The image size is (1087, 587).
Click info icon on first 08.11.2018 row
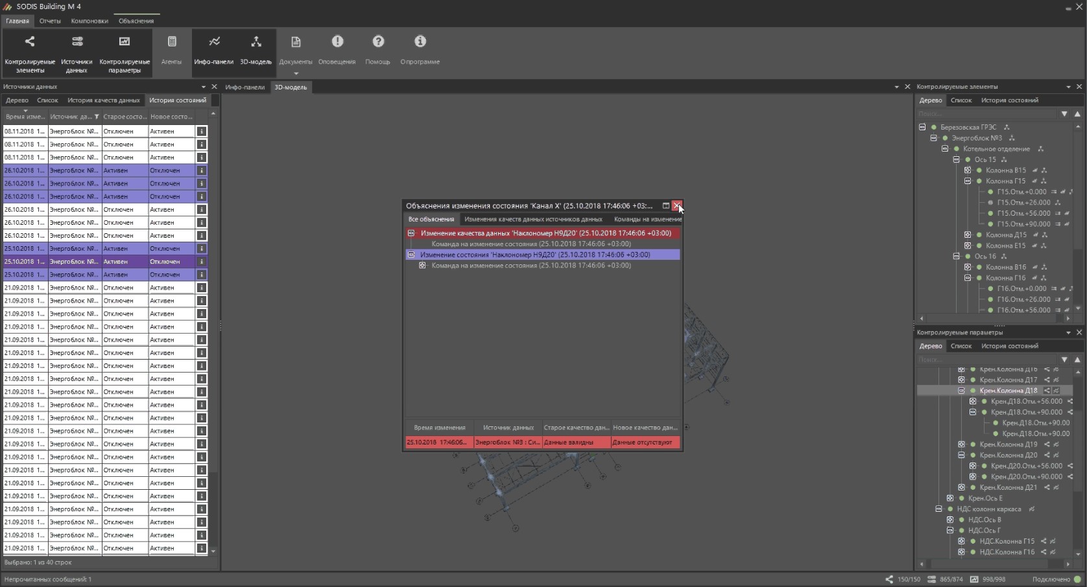(x=202, y=132)
